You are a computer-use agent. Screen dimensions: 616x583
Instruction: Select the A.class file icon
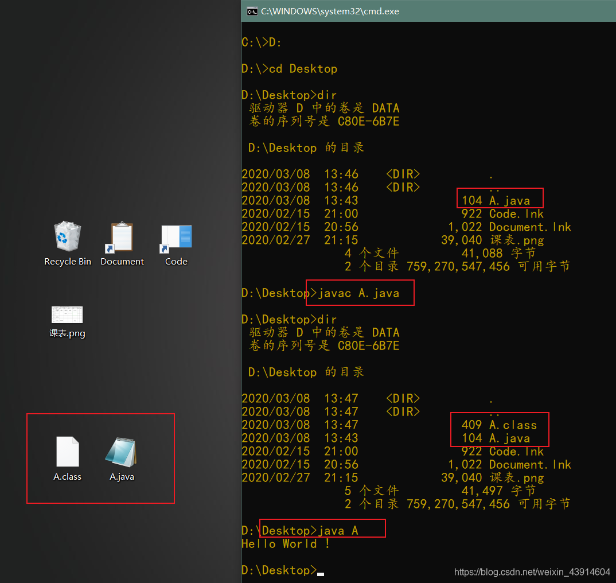tap(68, 452)
